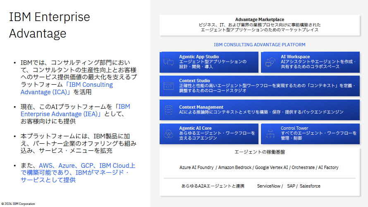This screenshot has width=368, height=207.
Task: Click あらゆるA2Aエージェントと連携 text
Action: tap(213, 186)
